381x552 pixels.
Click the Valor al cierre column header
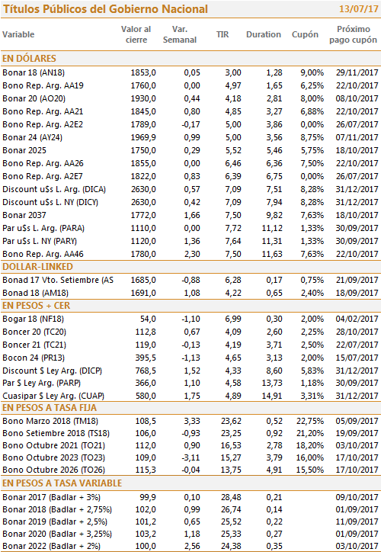pos(136,34)
